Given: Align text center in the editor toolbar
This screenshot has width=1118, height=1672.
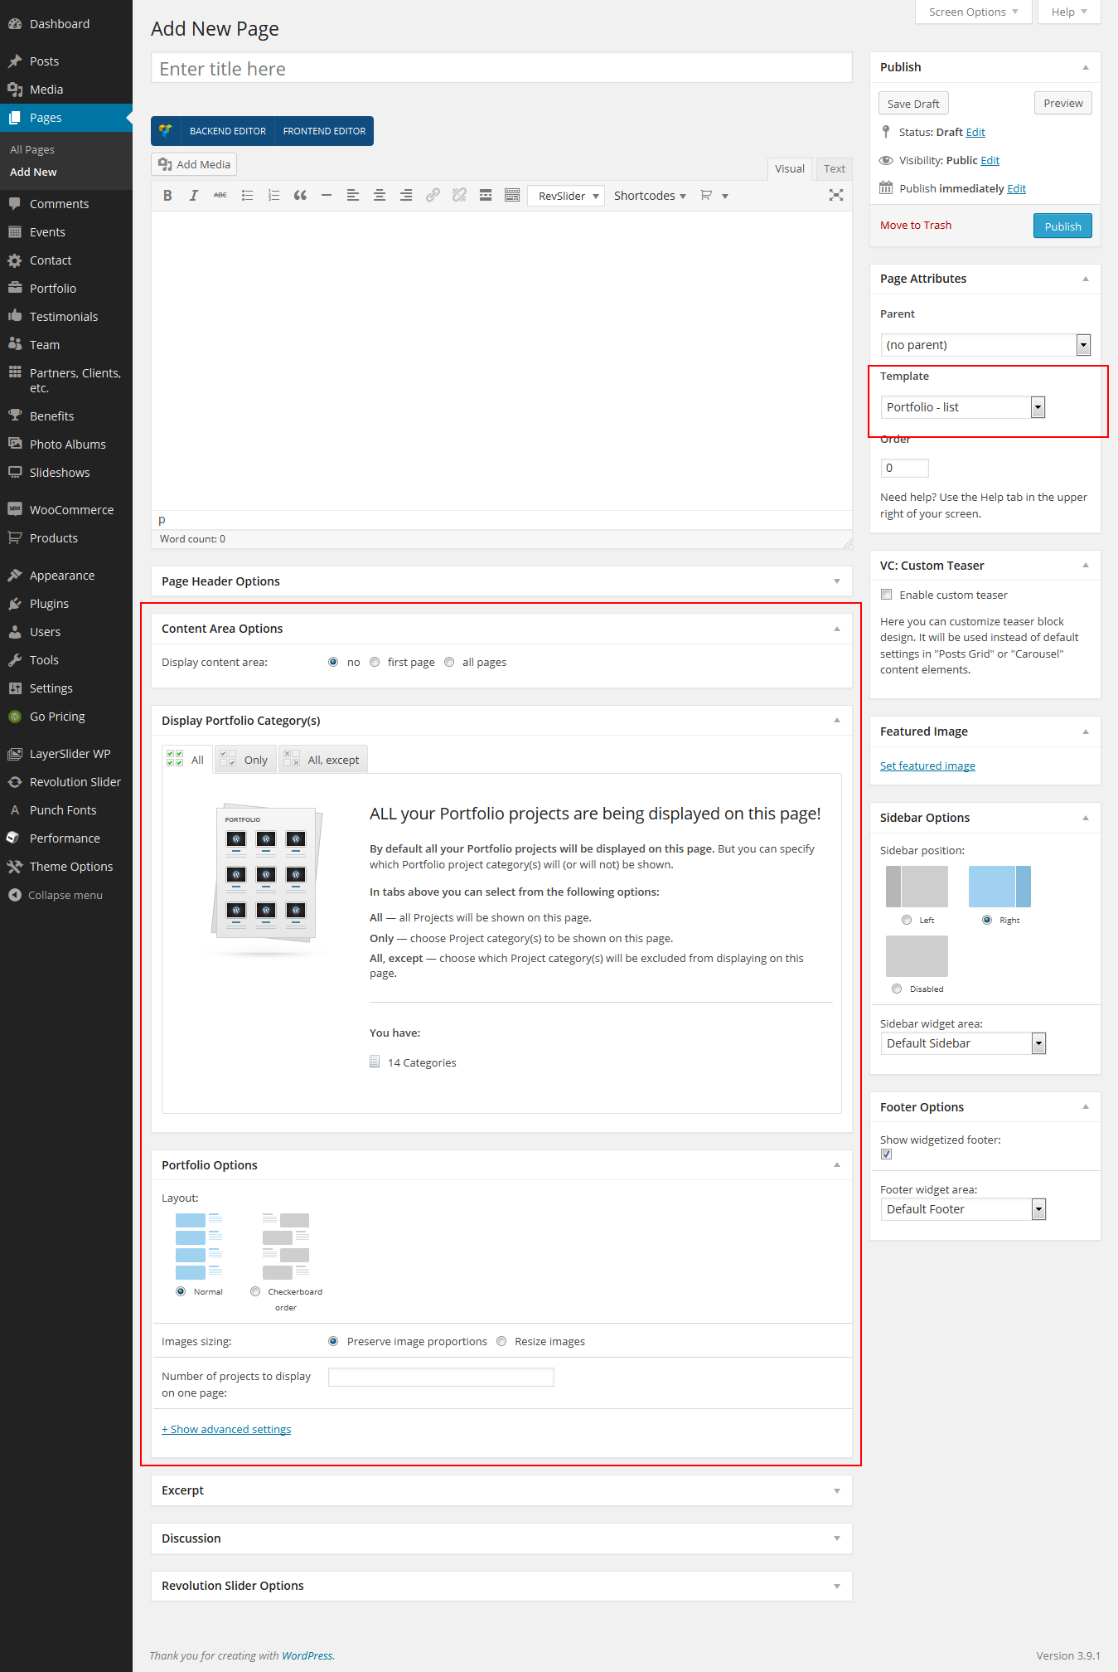Looking at the screenshot, I should pyautogui.click(x=380, y=196).
